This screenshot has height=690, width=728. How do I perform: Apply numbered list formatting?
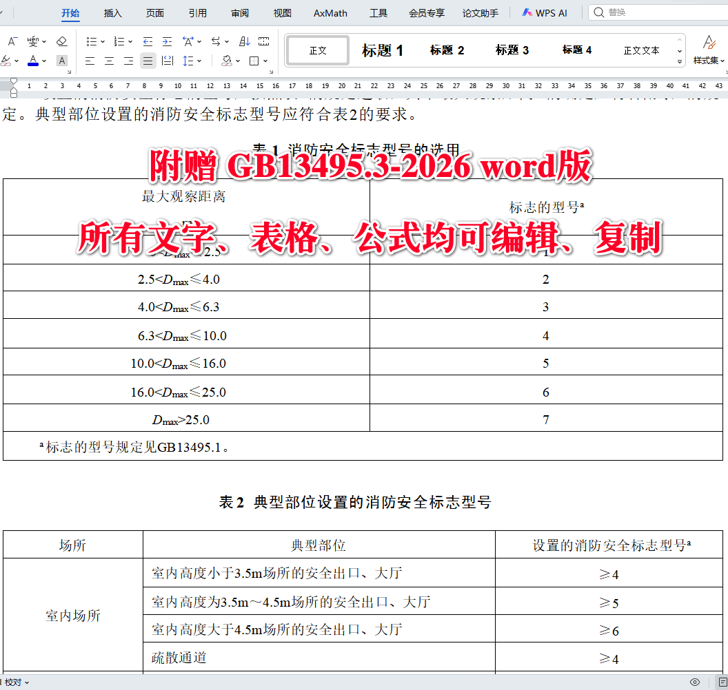(x=119, y=41)
